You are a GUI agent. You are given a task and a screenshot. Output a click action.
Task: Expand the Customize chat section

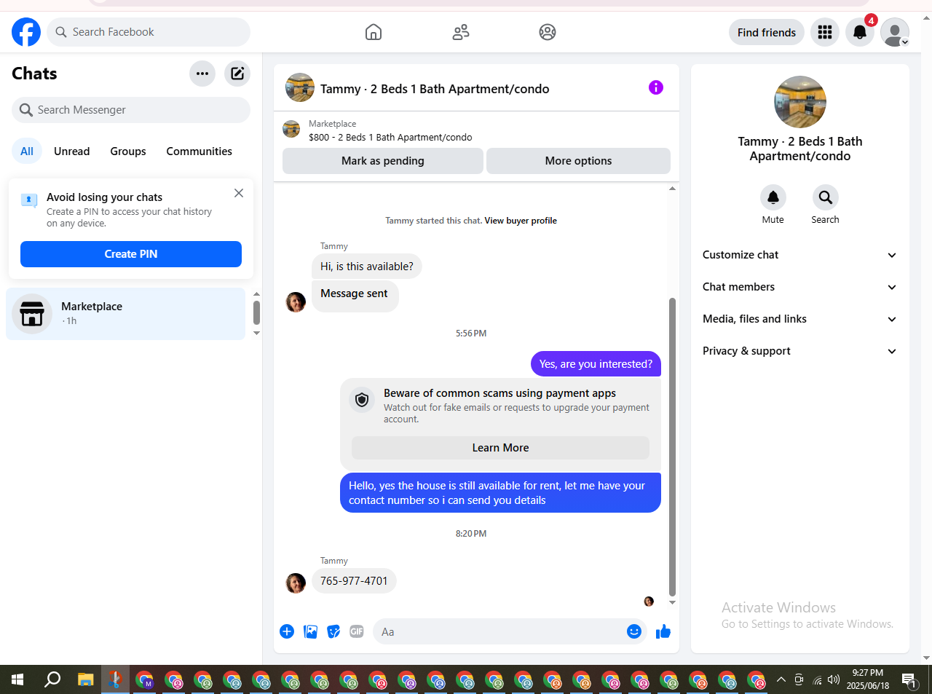click(800, 255)
